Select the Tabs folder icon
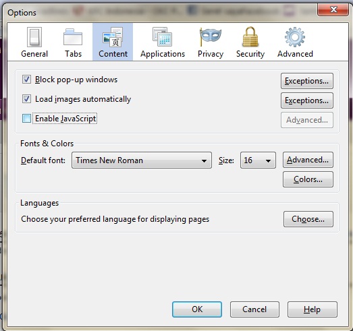This screenshot has width=353, height=331. (x=73, y=37)
